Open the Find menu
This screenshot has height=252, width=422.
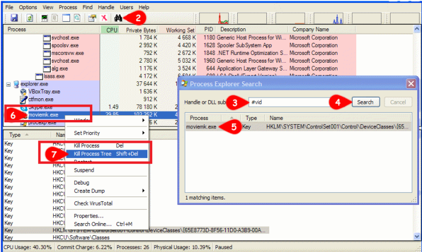(88, 7)
